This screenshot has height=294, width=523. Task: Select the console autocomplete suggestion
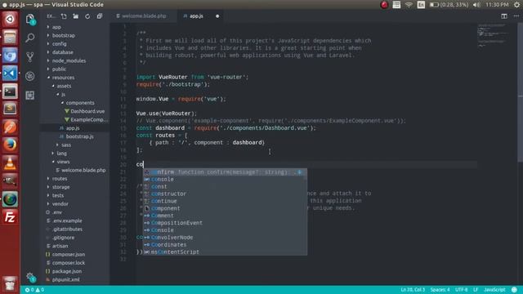[x=226, y=180]
